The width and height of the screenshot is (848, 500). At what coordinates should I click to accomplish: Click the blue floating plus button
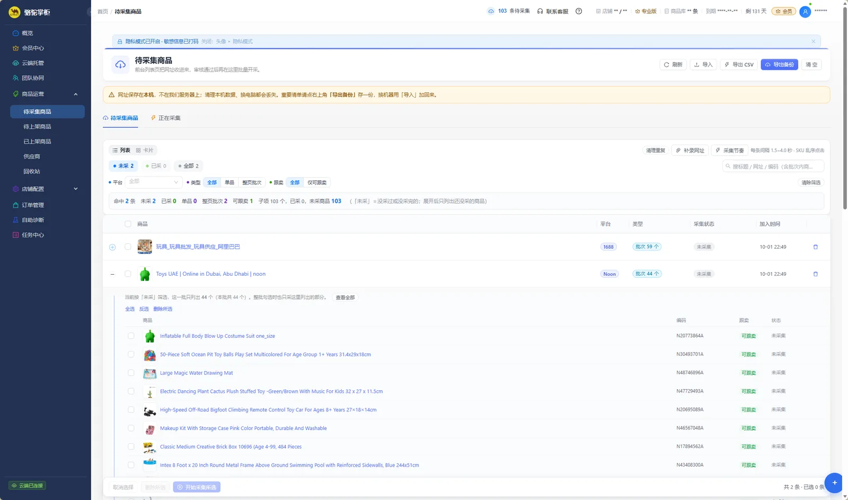click(834, 483)
